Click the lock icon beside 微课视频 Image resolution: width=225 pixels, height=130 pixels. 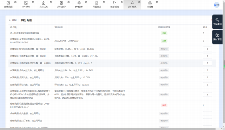15,2
